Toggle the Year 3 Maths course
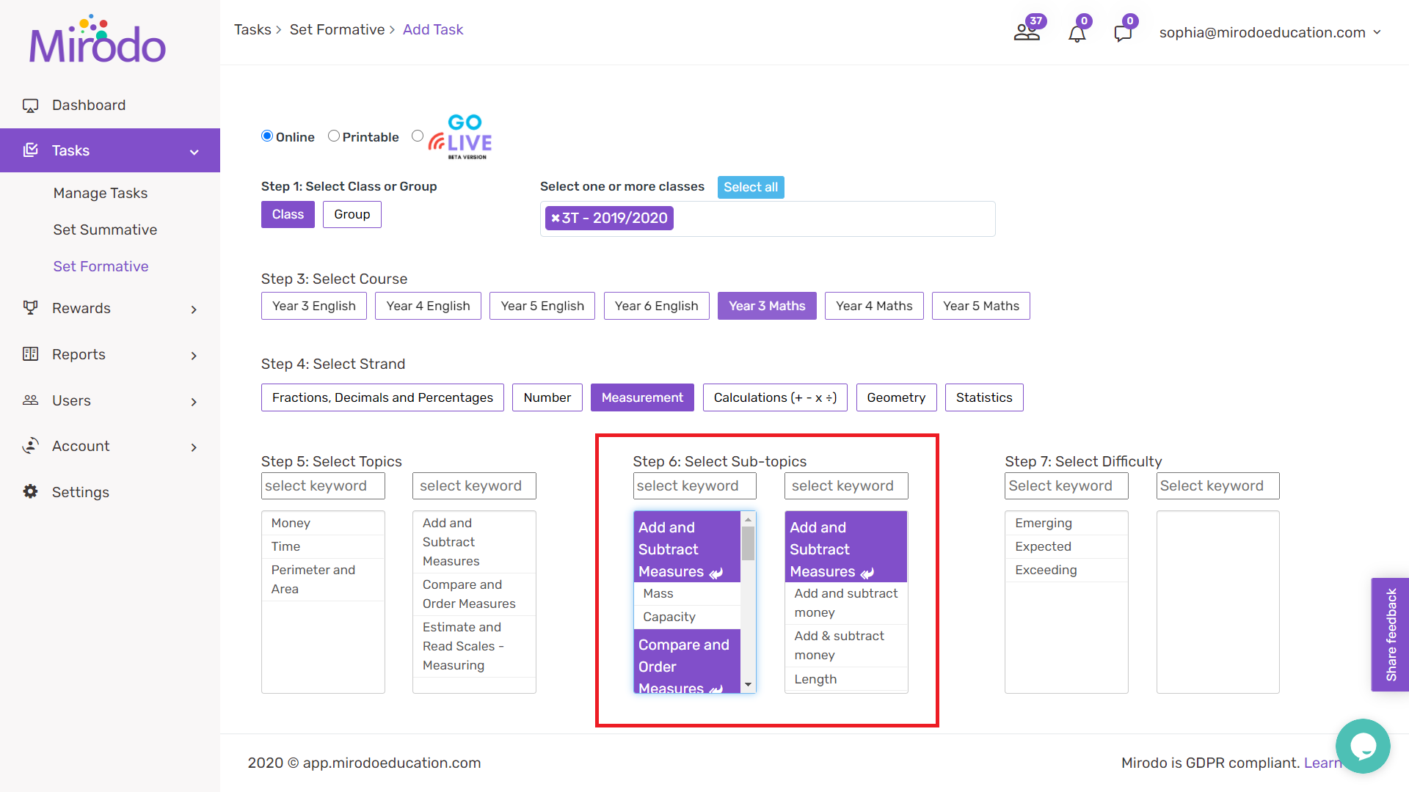This screenshot has width=1409, height=792. click(x=767, y=306)
